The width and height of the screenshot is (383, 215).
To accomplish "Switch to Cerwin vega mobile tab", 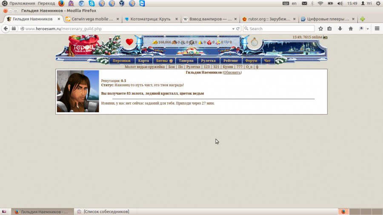I will click(x=92, y=19).
